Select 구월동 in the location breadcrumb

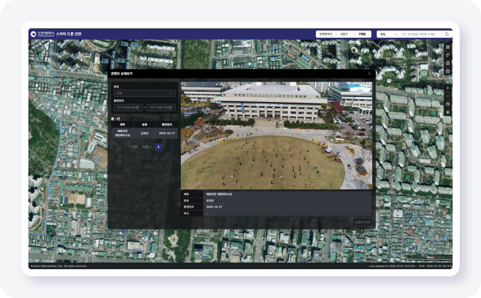tap(362, 34)
